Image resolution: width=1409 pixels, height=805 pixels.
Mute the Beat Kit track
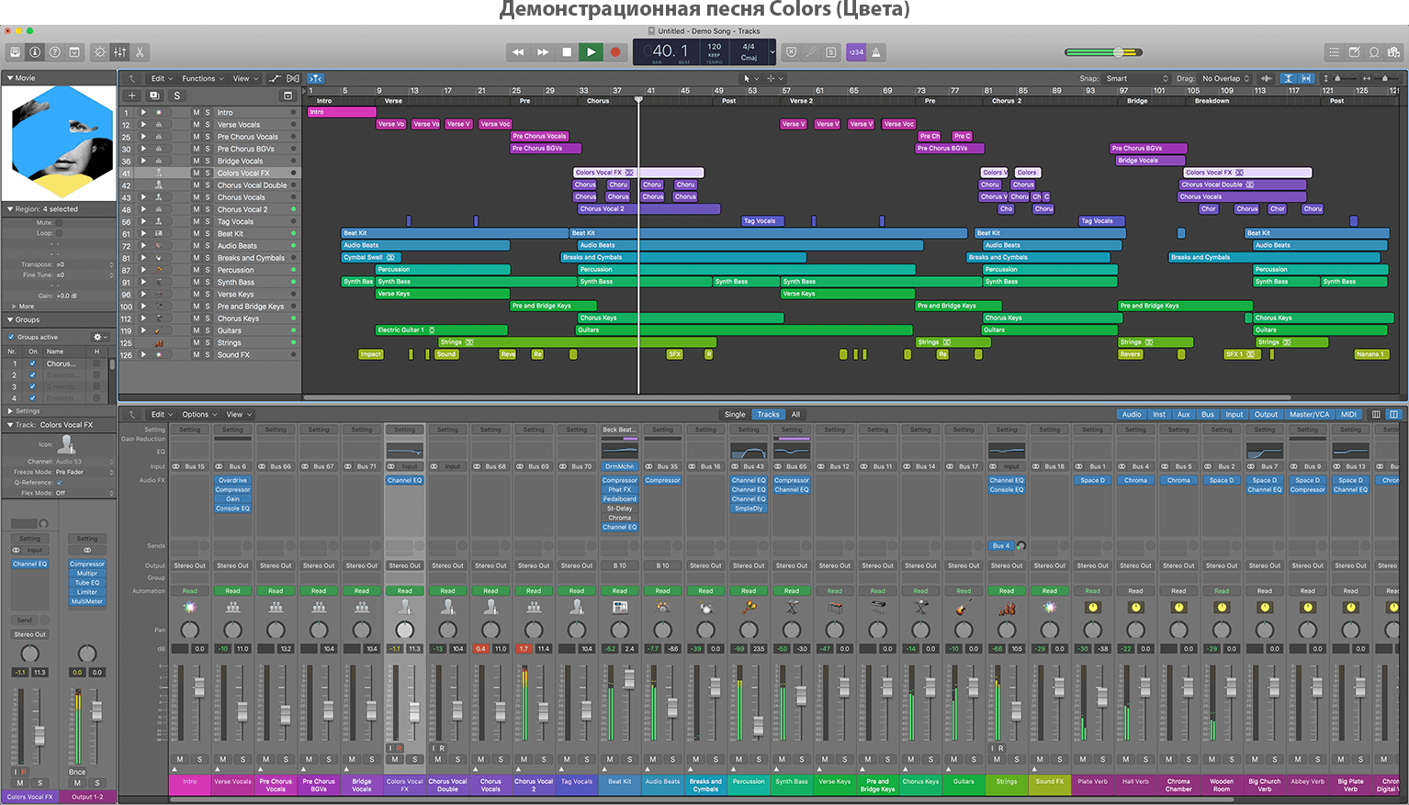coord(197,234)
